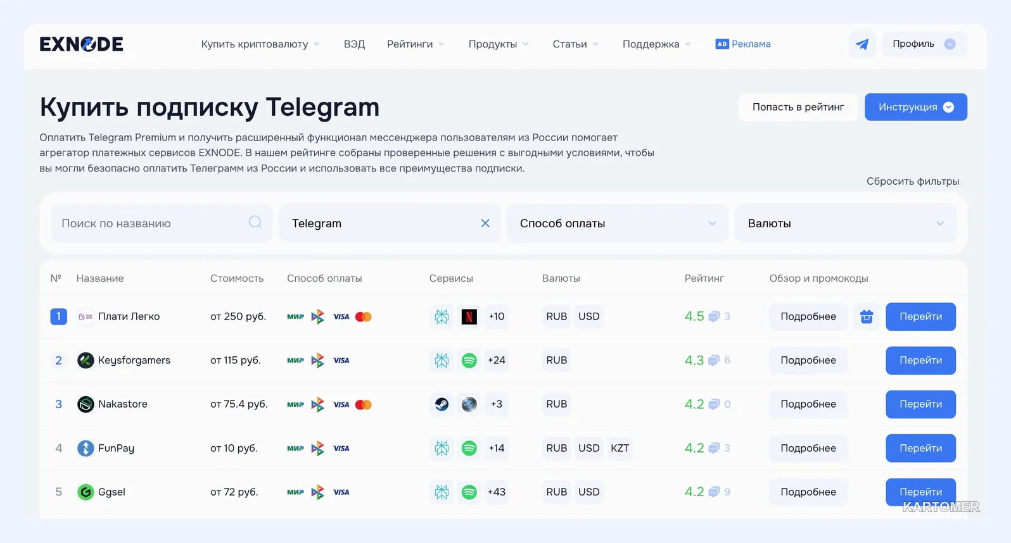This screenshot has width=1011, height=543.
Task: Click the comments icon in Плати Легко row
Action: (714, 316)
